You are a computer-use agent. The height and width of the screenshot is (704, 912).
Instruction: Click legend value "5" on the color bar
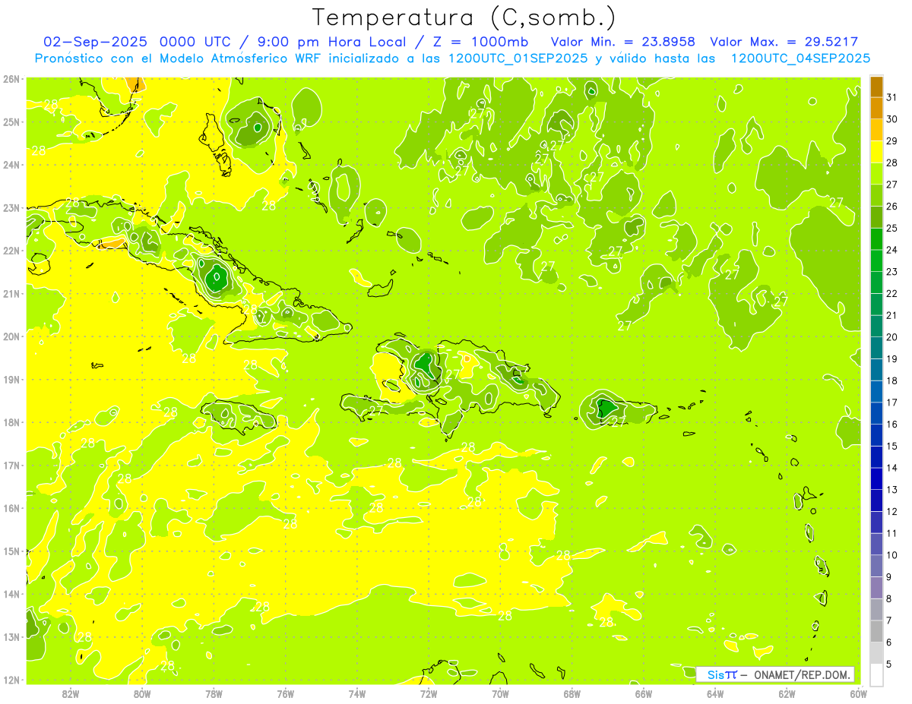tap(889, 665)
